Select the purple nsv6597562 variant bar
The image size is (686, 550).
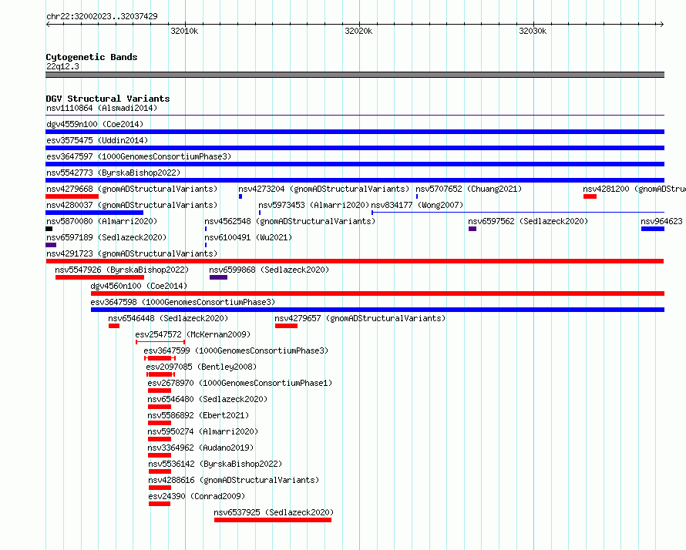[x=472, y=229]
